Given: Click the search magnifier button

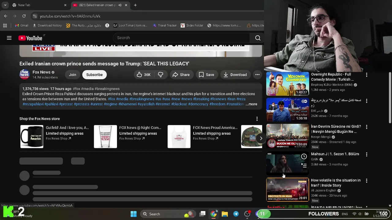Looking at the screenshot, I should coord(258,38).
